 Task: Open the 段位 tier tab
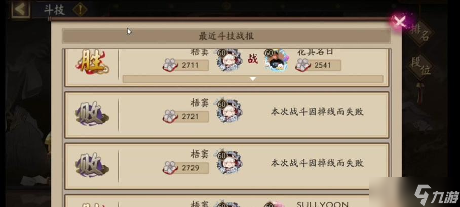coord(420,67)
